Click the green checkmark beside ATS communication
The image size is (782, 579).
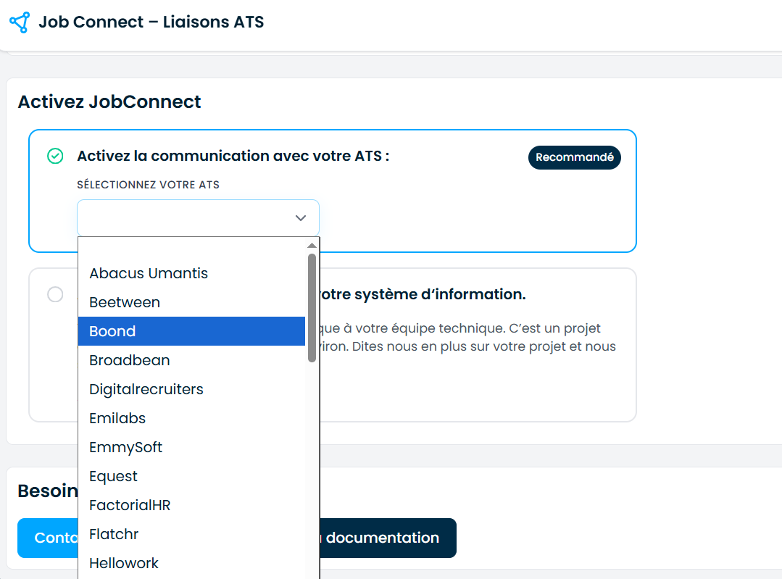[x=55, y=156]
